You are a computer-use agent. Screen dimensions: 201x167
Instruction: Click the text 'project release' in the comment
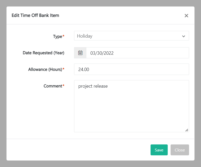pyautogui.click(x=93, y=86)
